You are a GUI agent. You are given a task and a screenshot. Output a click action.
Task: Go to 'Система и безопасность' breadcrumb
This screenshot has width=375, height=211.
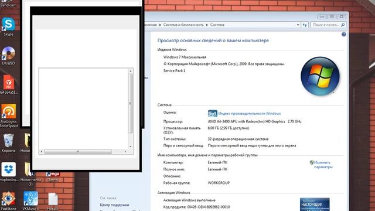[183, 25]
